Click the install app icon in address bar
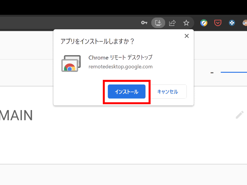The height and width of the screenshot is (185, 247). click(158, 23)
